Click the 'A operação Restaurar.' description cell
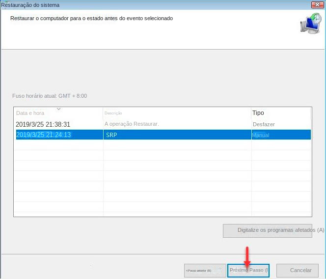The height and width of the screenshot is (279, 326). (132, 124)
